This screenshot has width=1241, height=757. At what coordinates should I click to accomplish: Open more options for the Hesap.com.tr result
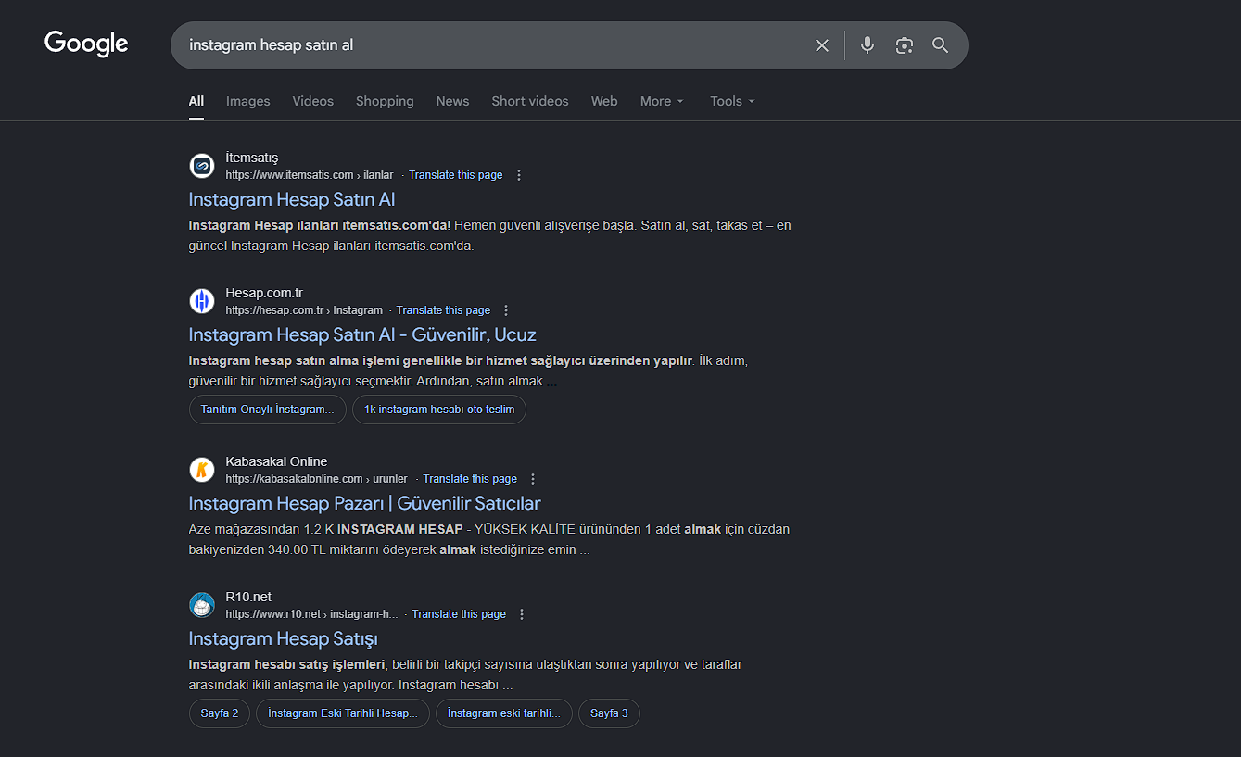point(506,310)
